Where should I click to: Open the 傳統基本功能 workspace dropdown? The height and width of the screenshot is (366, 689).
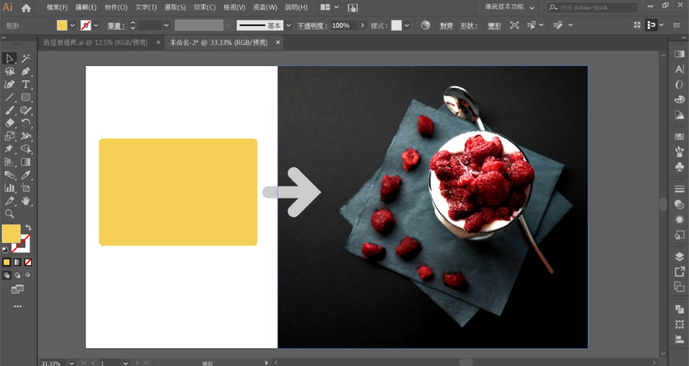tap(510, 7)
